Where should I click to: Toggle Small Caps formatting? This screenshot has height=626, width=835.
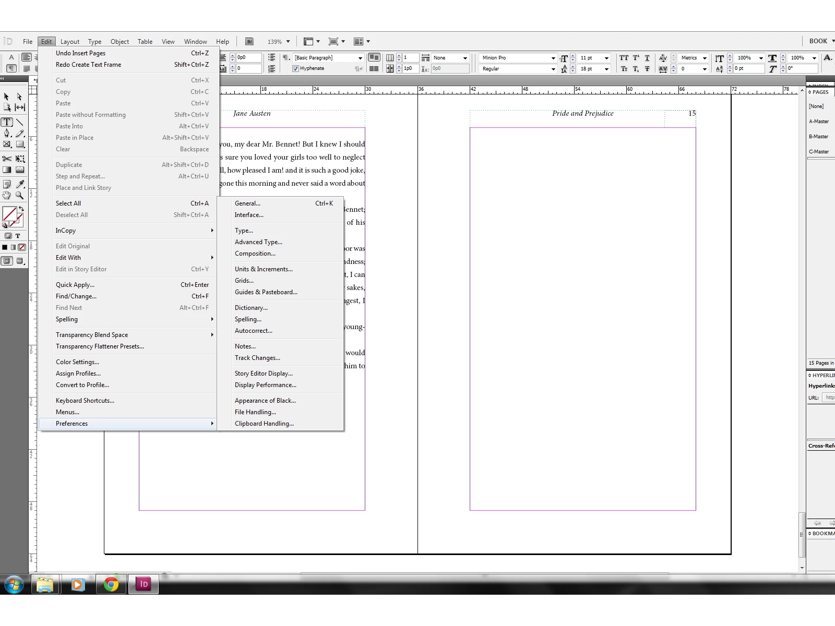pos(624,69)
